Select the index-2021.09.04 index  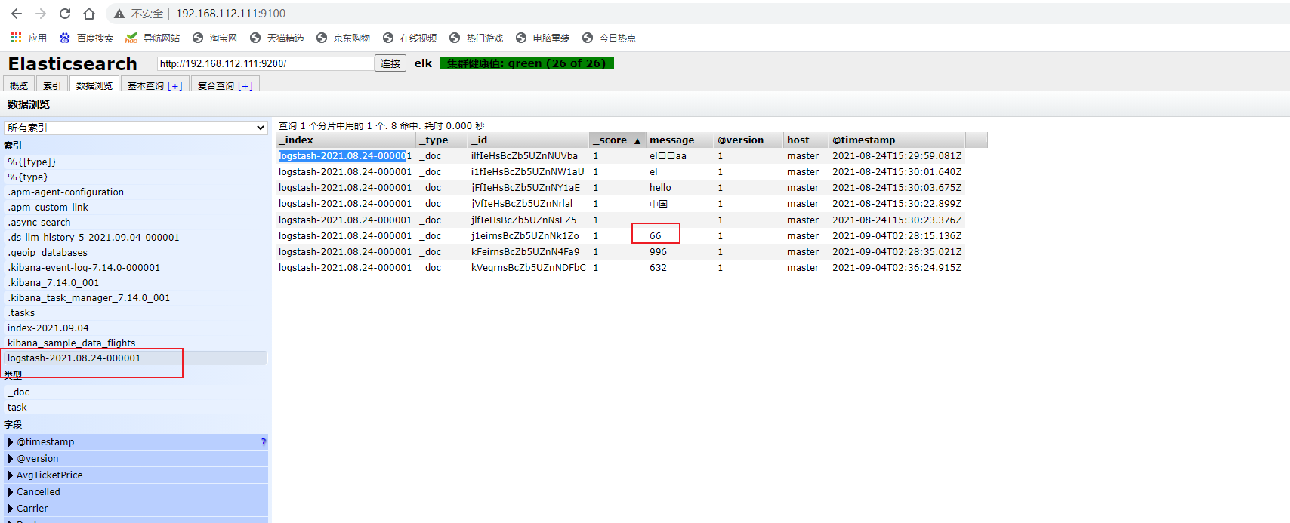(136, 328)
